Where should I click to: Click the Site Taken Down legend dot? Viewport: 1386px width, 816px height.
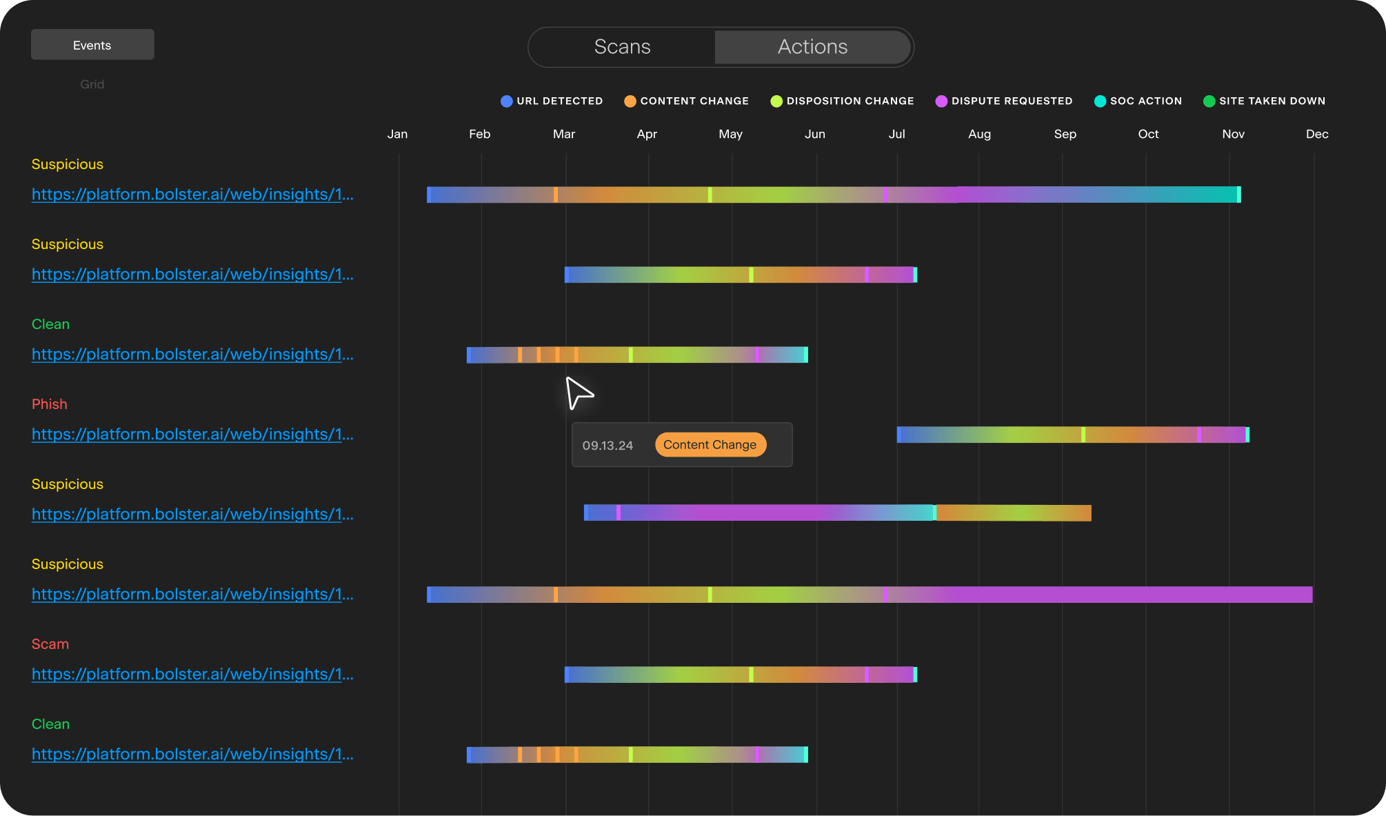point(1209,101)
